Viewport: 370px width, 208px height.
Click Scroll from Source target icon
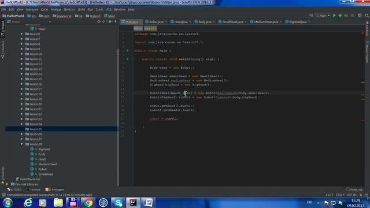99,22
